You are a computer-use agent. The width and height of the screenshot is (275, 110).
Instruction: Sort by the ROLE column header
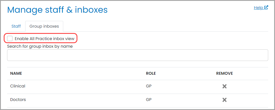pos(151,74)
